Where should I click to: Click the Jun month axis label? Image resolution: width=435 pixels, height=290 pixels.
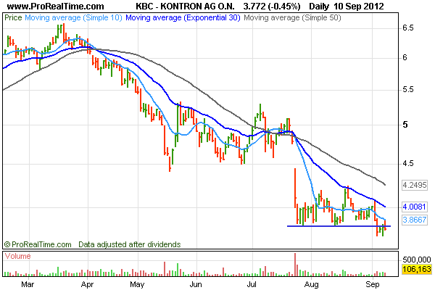196,284
